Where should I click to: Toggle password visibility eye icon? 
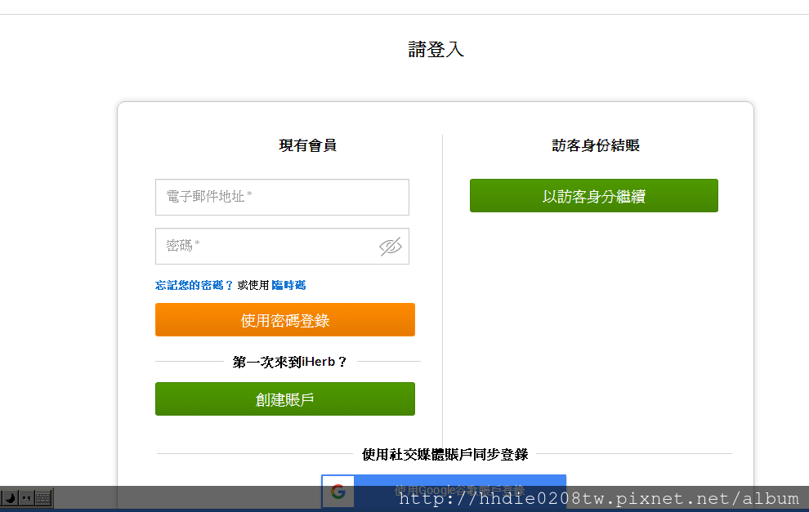point(390,247)
